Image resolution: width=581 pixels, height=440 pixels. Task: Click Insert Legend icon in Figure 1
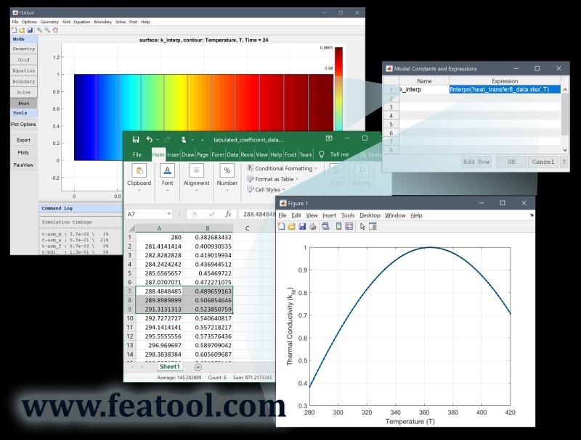[x=349, y=226]
